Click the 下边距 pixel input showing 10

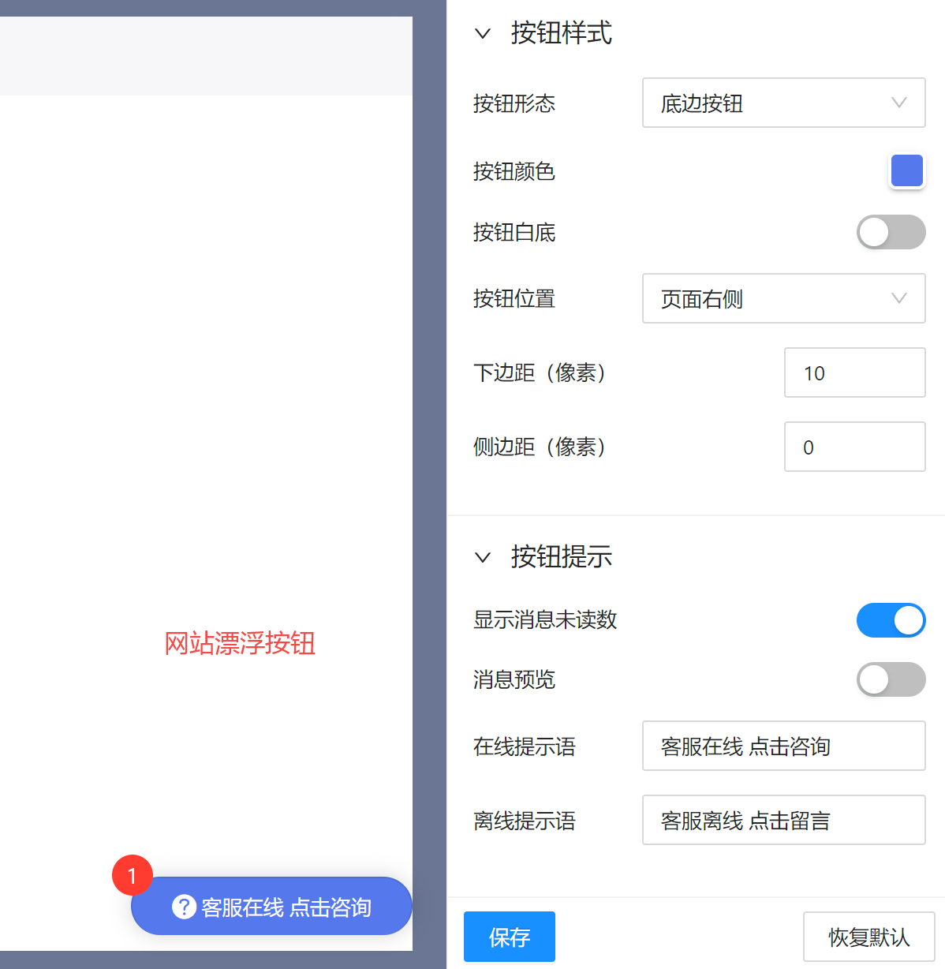[x=854, y=372]
